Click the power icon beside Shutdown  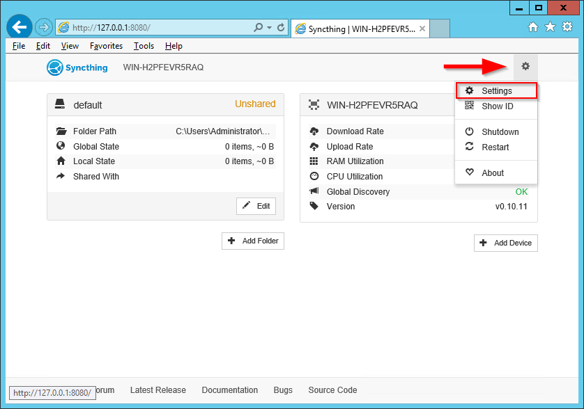coord(469,131)
